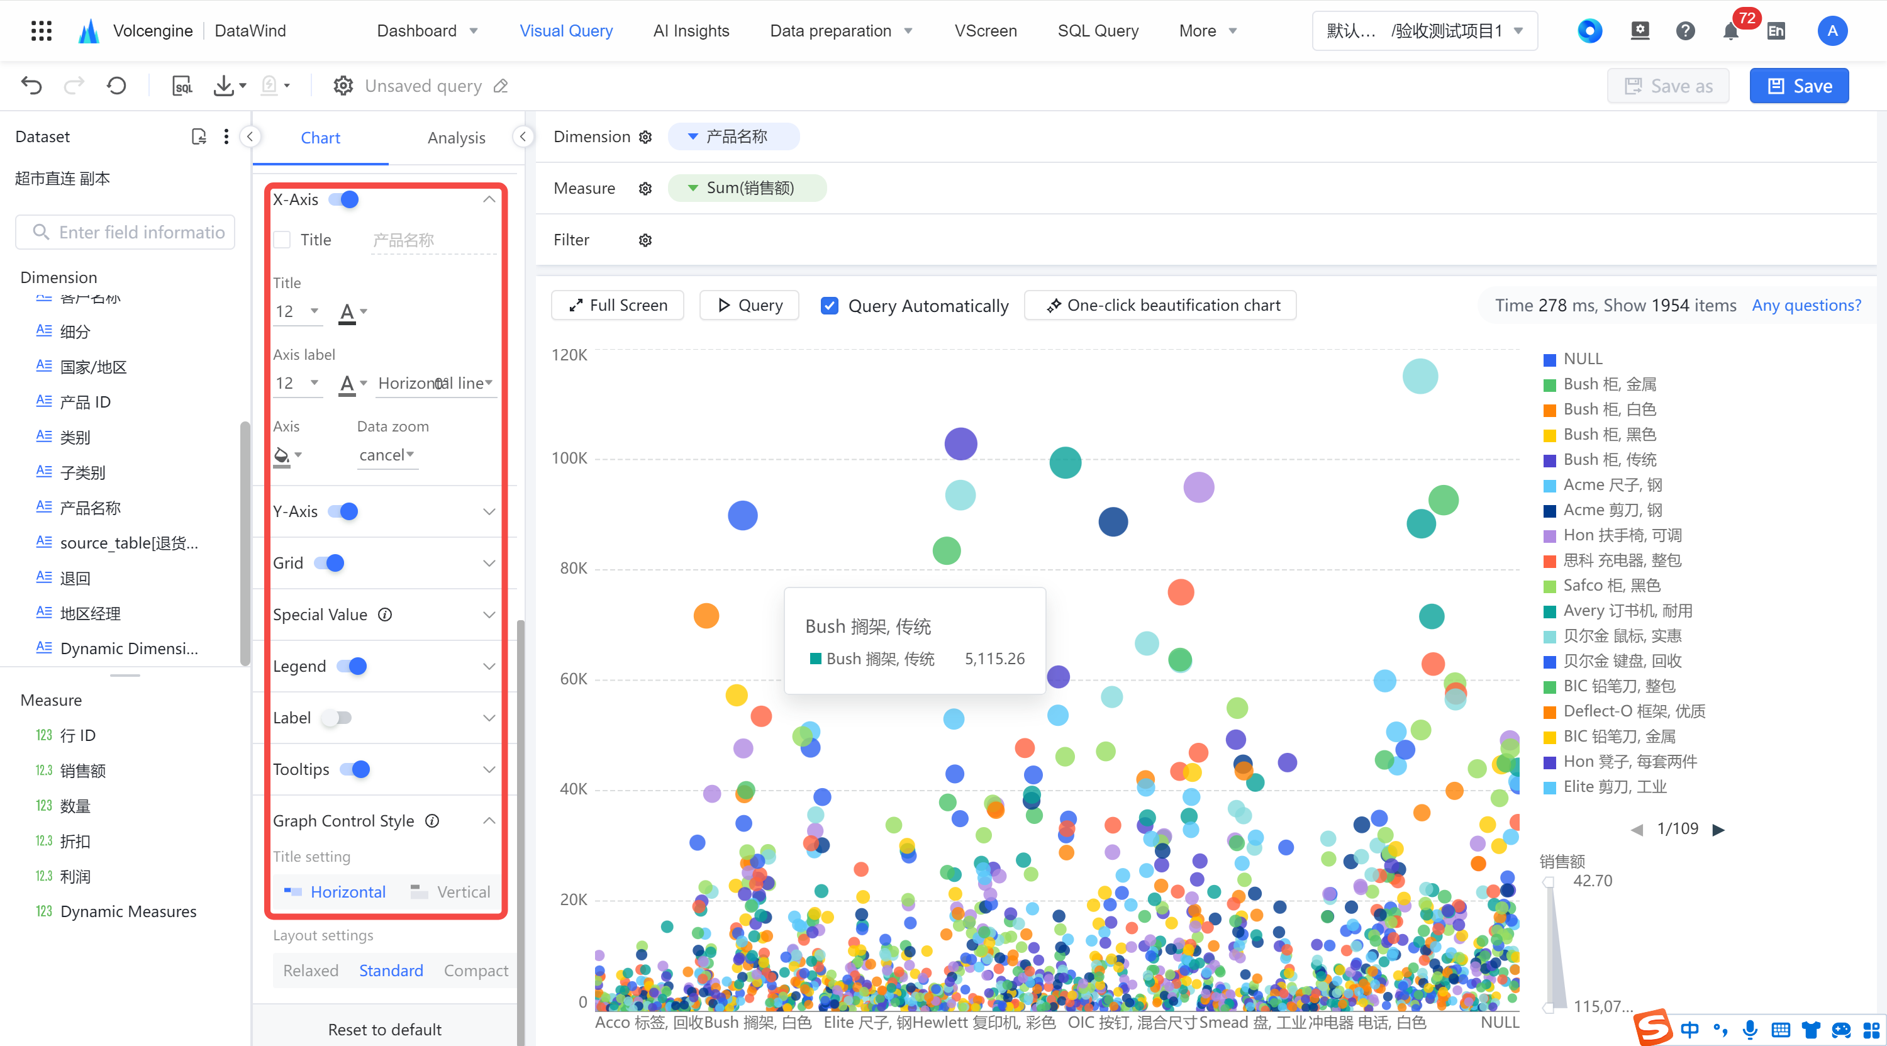Go to AI Insights
The height and width of the screenshot is (1046, 1887).
pyautogui.click(x=691, y=31)
